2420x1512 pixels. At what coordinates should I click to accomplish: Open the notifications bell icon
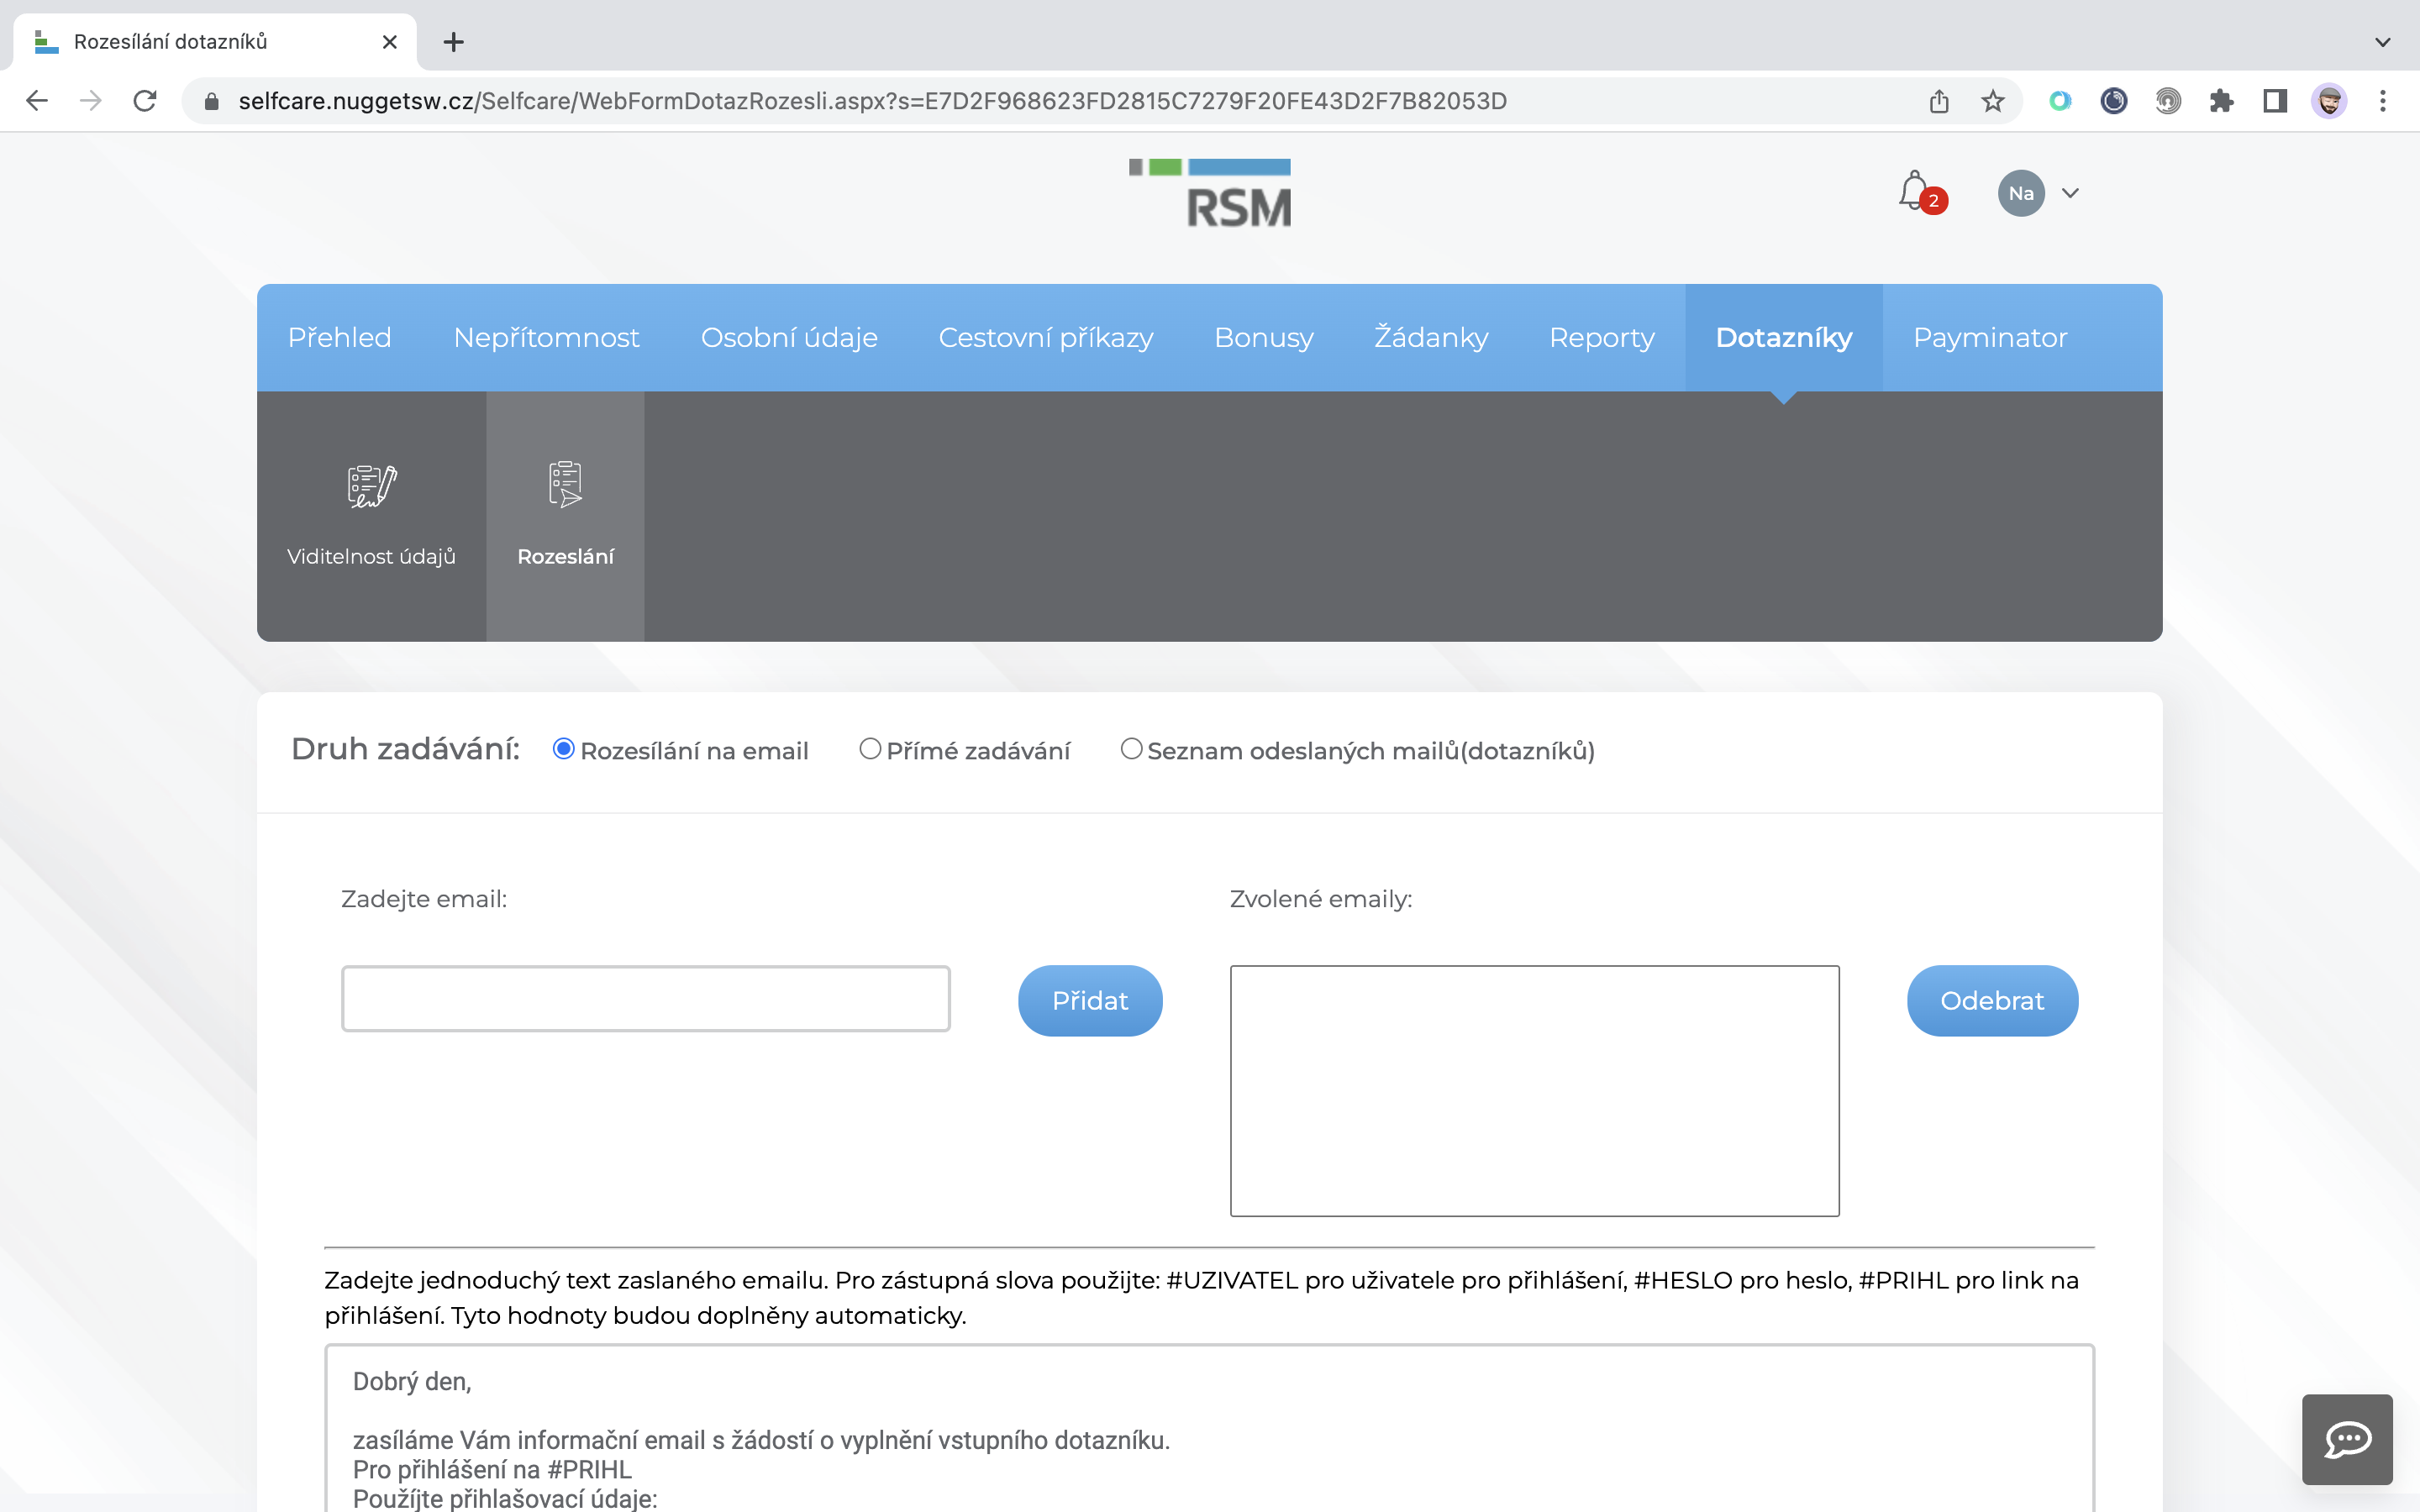click(x=1914, y=191)
